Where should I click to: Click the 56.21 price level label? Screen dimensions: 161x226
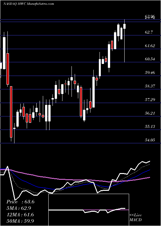(150, 113)
